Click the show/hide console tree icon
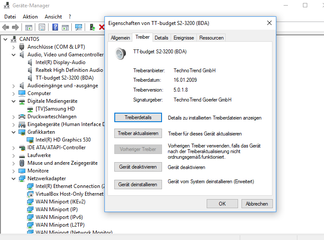Viewport: 324px width, 240px height. click(29, 27)
